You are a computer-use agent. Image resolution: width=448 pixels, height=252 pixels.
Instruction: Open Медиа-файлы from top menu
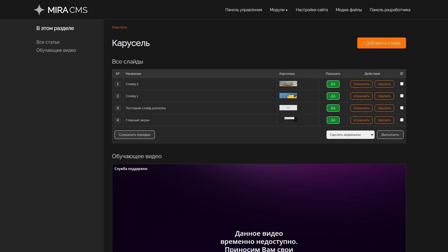coord(349,10)
